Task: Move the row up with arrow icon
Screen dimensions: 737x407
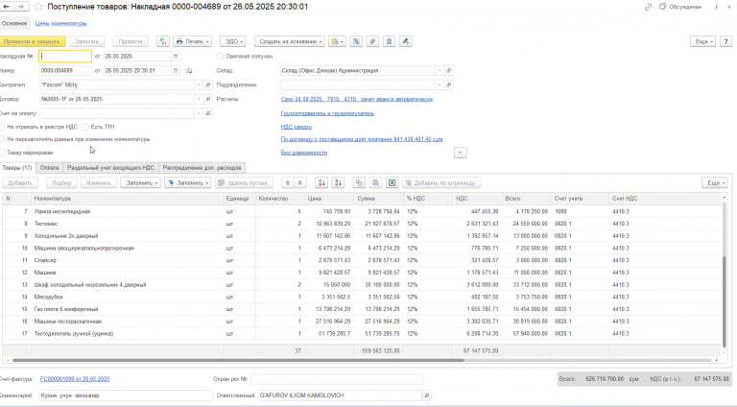Action: click(288, 182)
